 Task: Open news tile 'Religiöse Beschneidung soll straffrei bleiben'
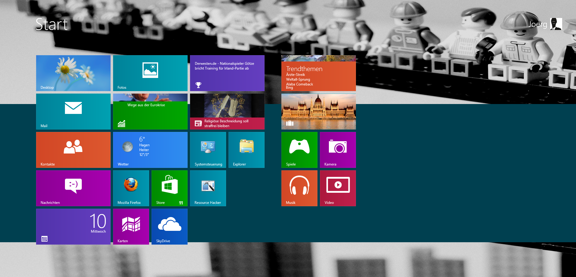[227, 112]
